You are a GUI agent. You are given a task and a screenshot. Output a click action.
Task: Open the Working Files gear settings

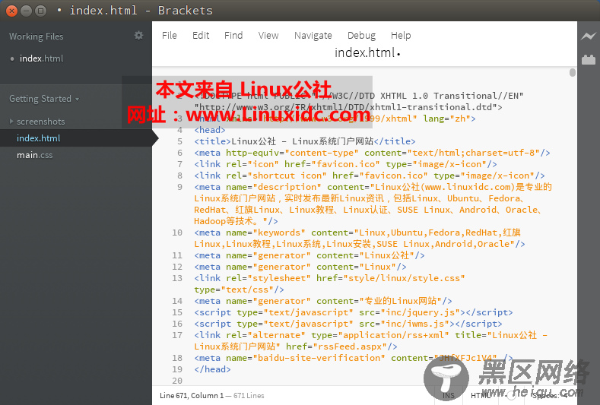coord(138,36)
